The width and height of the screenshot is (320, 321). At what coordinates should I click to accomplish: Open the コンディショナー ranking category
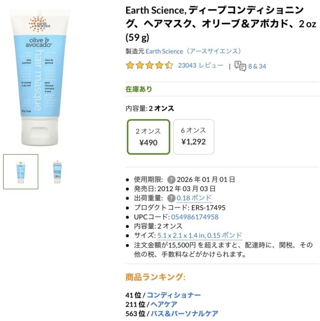tap(174, 295)
